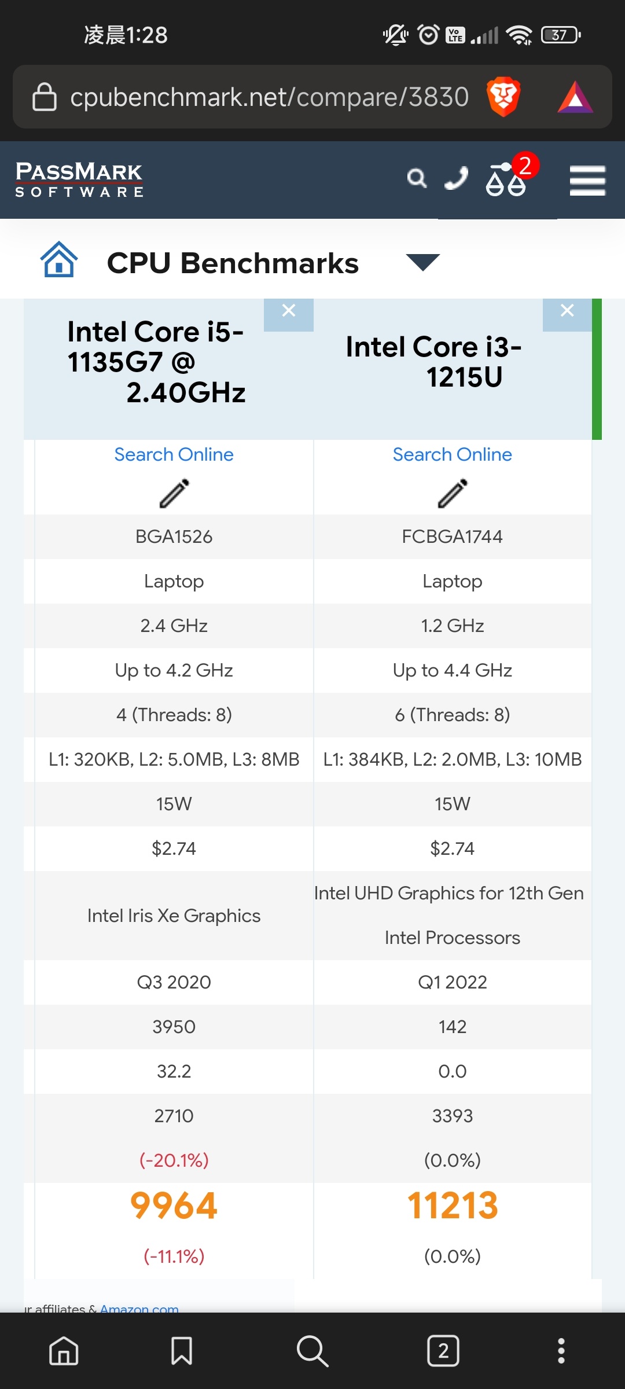Open the PassMark search magnifier
Screen dimensions: 625x1389
pyautogui.click(x=417, y=178)
